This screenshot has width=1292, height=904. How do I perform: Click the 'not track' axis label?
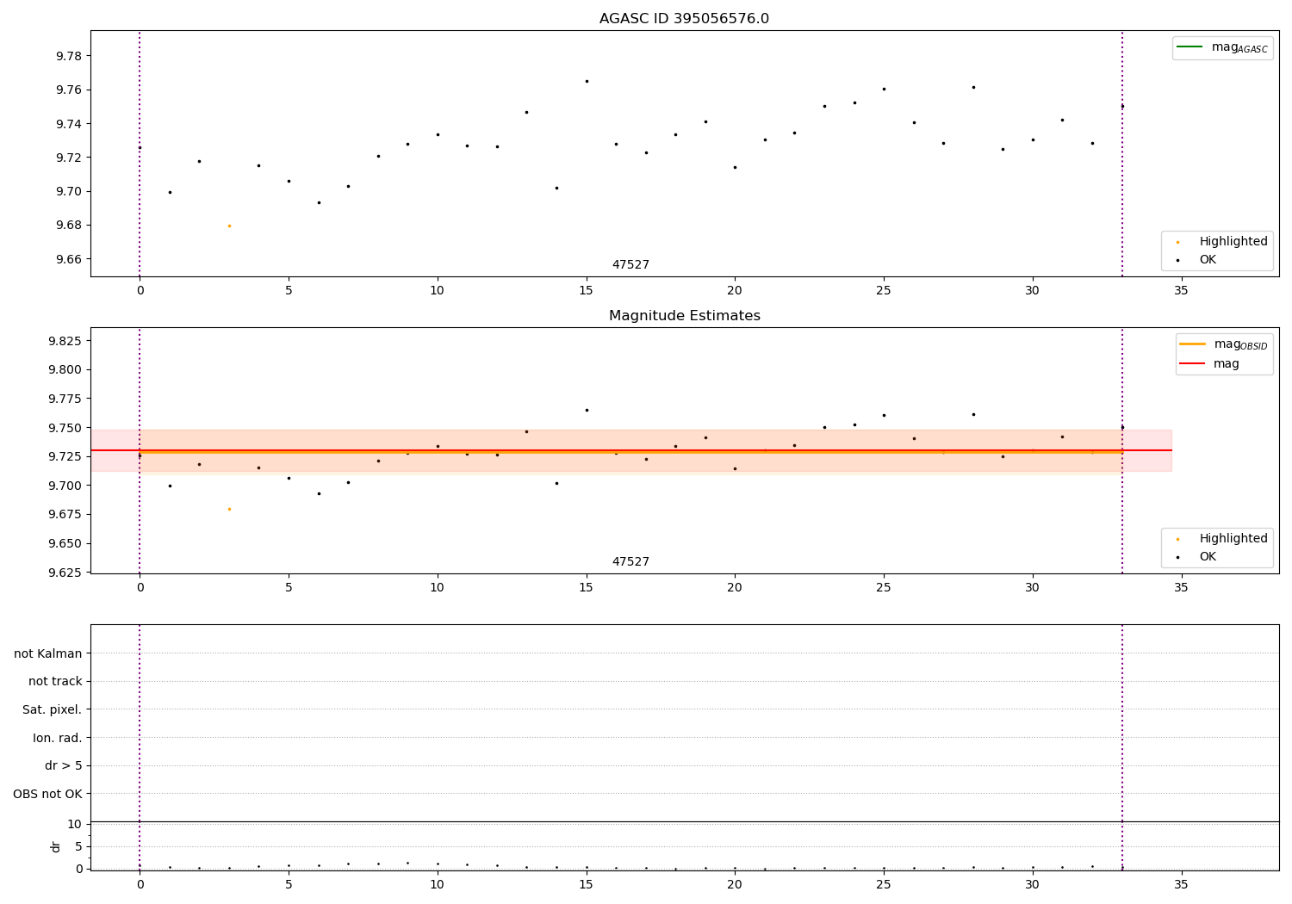click(55, 682)
